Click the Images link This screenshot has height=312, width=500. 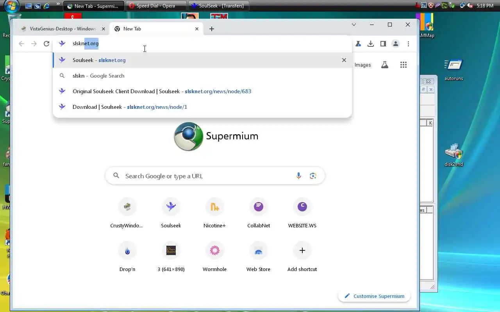(362, 65)
